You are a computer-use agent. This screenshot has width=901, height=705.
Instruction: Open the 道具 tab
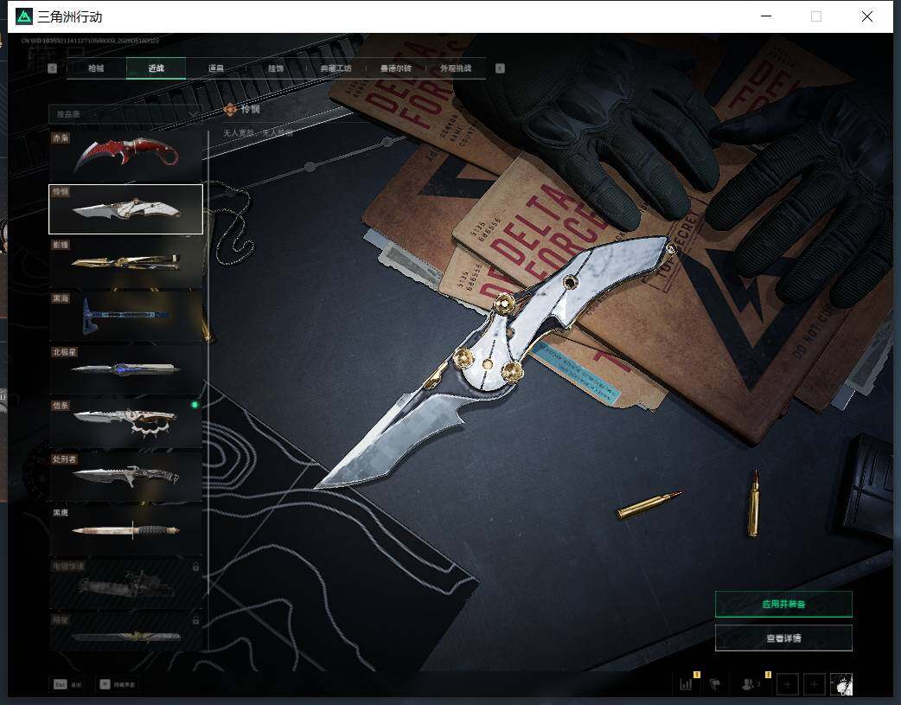pyautogui.click(x=216, y=68)
